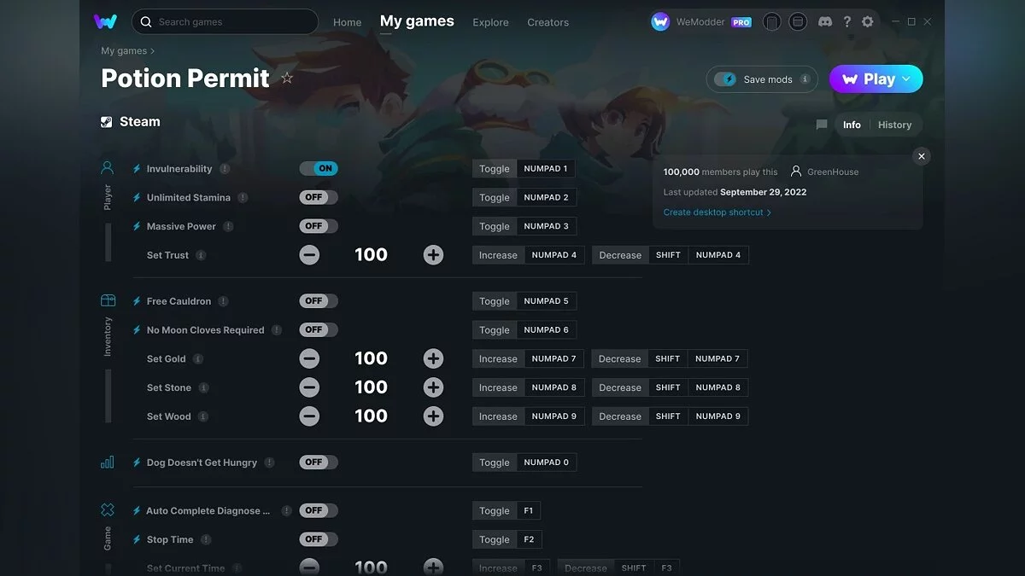The image size is (1025, 576).
Task: Open Discord via the Discord icon
Action: tap(824, 22)
